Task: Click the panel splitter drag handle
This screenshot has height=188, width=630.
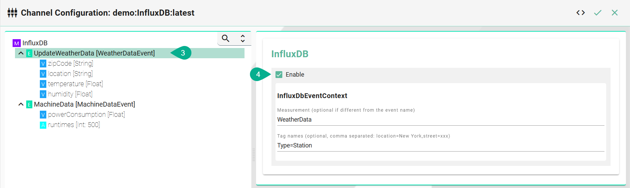Action: click(253, 155)
